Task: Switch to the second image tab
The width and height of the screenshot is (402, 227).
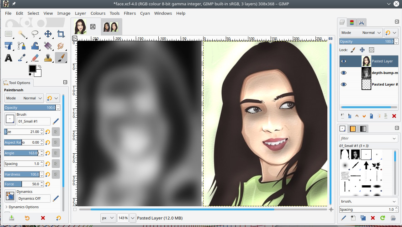Action: coord(112,27)
